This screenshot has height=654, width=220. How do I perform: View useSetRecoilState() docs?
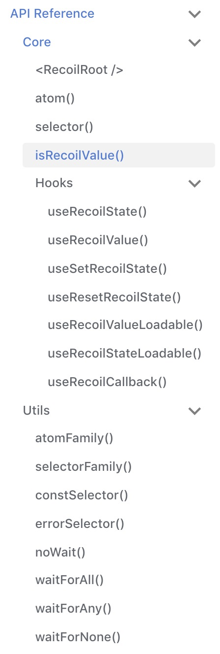[108, 269]
